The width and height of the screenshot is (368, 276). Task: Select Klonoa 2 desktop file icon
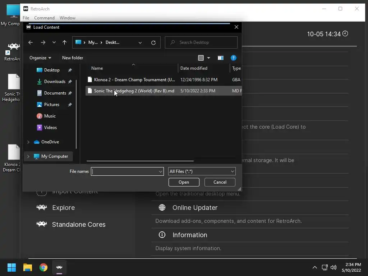[x=11, y=158]
